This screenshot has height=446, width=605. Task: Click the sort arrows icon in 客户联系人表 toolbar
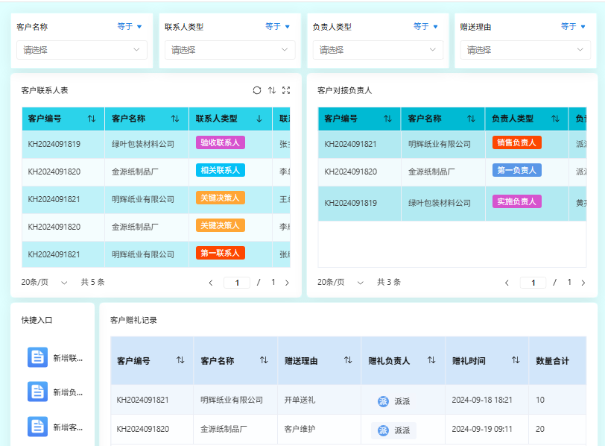coord(272,90)
